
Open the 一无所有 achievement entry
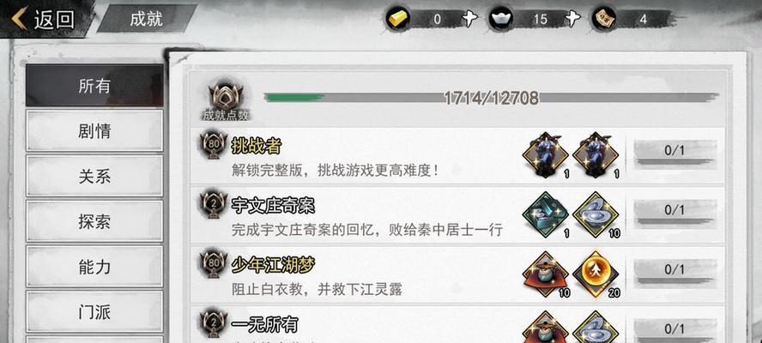tap(457, 325)
